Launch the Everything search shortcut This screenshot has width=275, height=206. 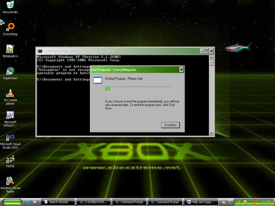(x=10, y=29)
